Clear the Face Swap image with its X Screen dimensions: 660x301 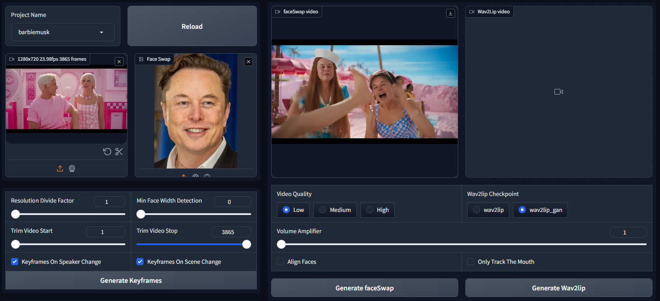pyautogui.click(x=248, y=62)
